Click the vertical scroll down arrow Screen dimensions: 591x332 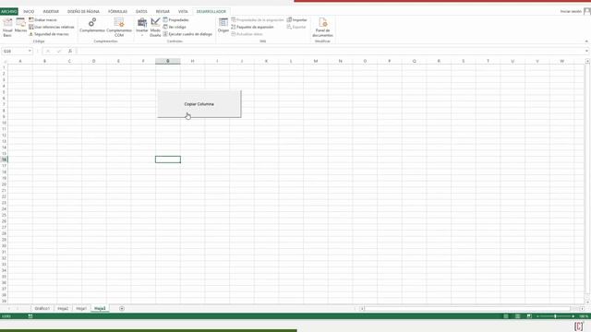587,302
